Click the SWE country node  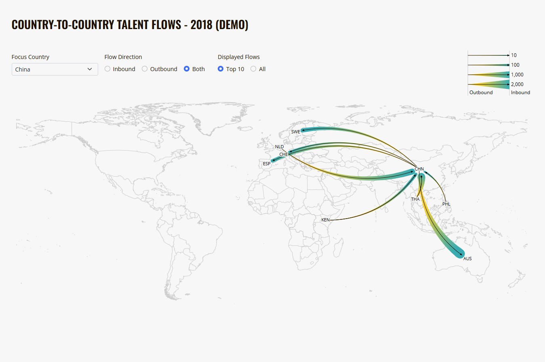pos(296,132)
